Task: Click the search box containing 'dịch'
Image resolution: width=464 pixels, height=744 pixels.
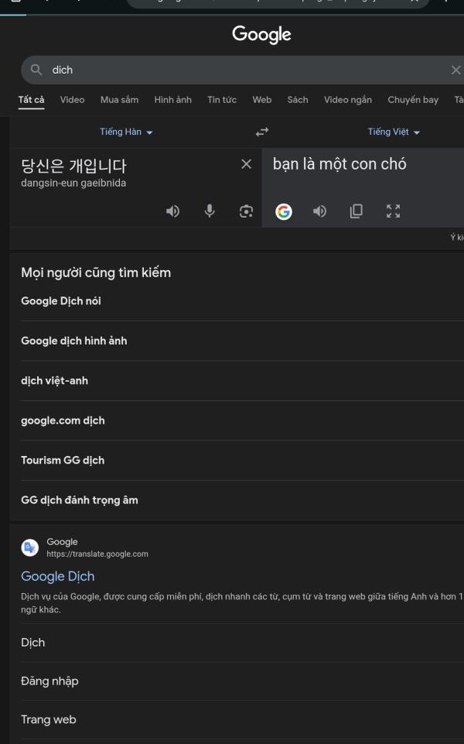Action: (232, 70)
